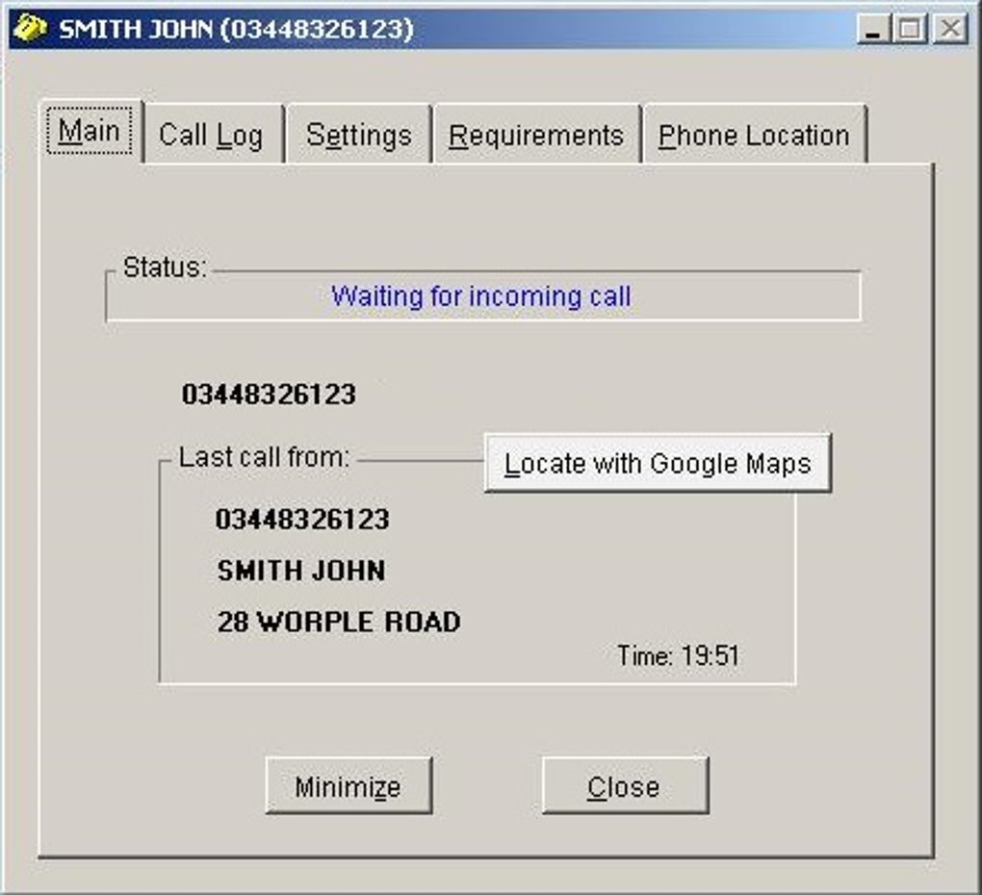982x895 pixels.
Task: Click the Close button at bottom
Action: (625, 786)
